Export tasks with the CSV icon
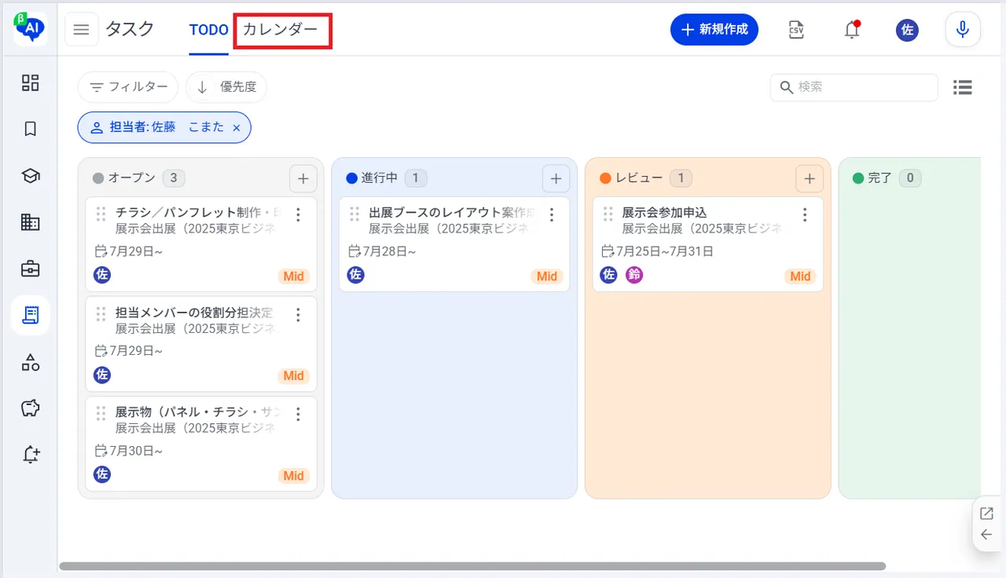 [796, 30]
